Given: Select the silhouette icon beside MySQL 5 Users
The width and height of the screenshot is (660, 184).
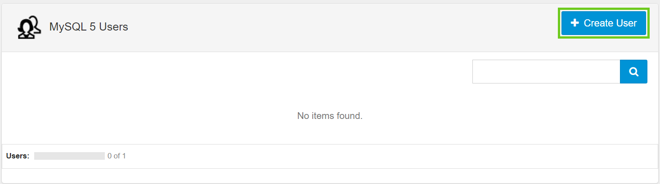Looking at the screenshot, I should pyautogui.click(x=29, y=27).
